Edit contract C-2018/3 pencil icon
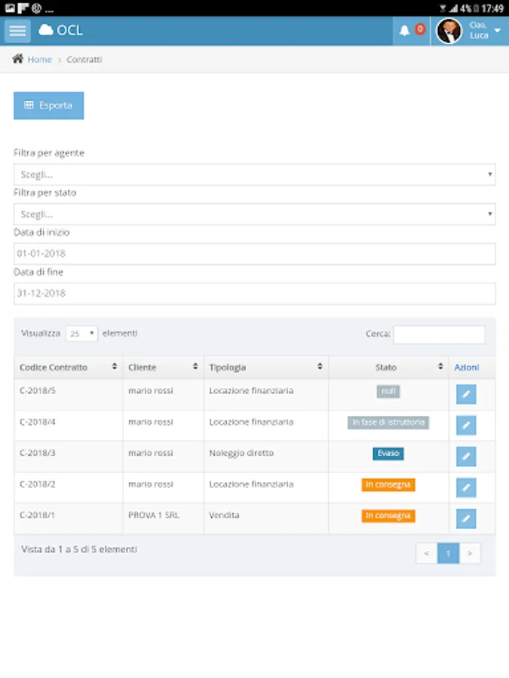 [x=466, y=457]
